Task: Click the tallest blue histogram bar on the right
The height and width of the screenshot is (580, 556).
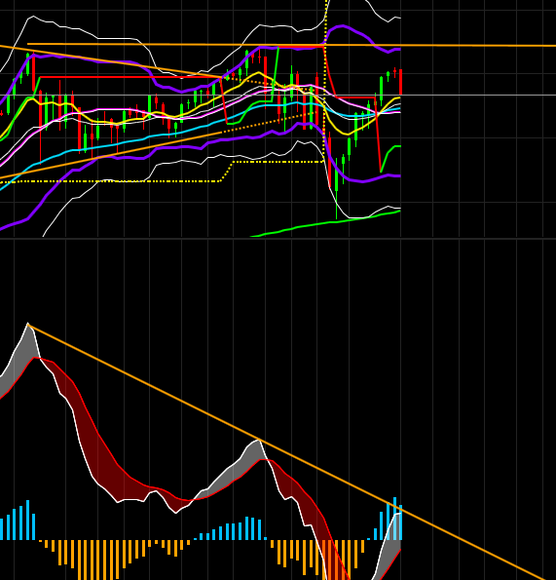Action: (395, 519)
